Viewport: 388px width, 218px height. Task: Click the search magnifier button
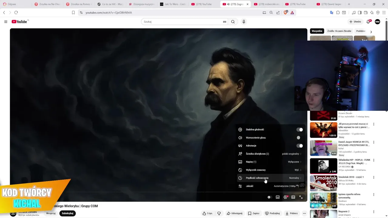pyautogui.click(x=233, y=21)
